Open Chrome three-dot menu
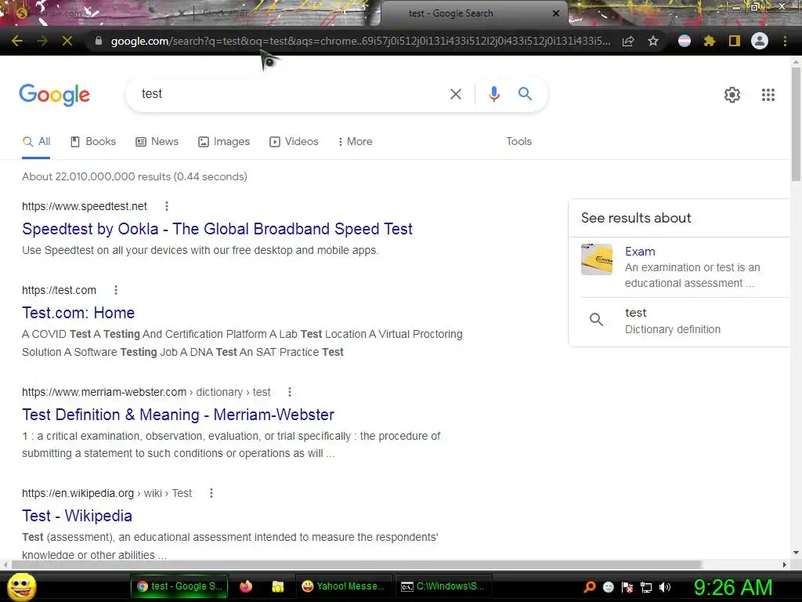 pyautogui.click(x=785, y=41)
